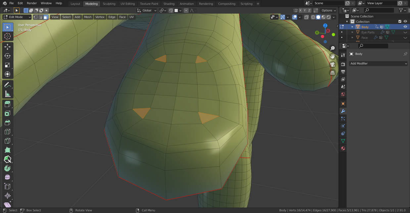Click the Scene name field

click(329, 3)
